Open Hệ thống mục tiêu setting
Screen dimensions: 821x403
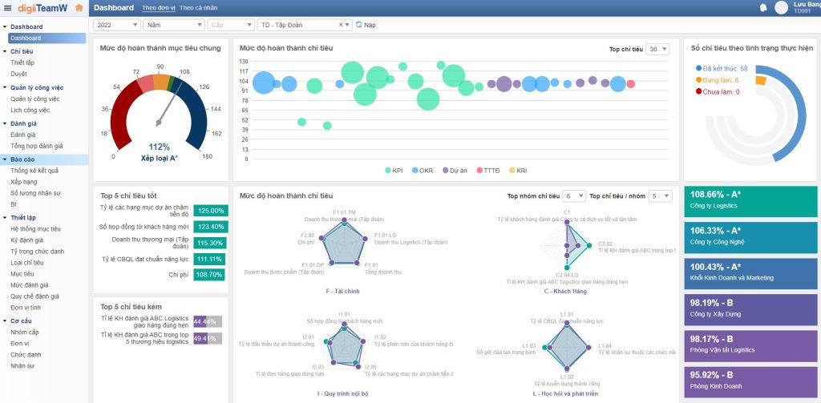point(35,228)
